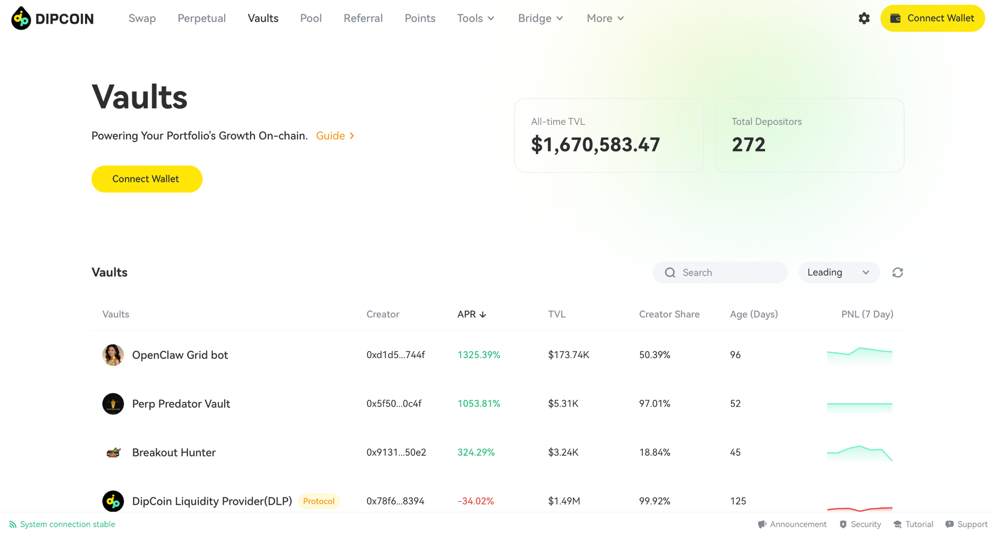Image resolution: width=996 pixels, height=536 pixels.
Task: Click the Perp Predator Vault avatar
Action: (x=113, y=404)
